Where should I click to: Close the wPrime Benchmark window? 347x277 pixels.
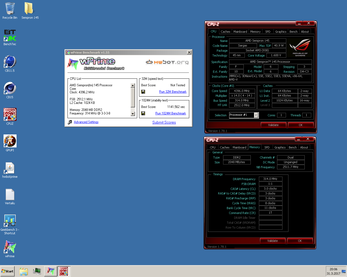tap(189, 52)
